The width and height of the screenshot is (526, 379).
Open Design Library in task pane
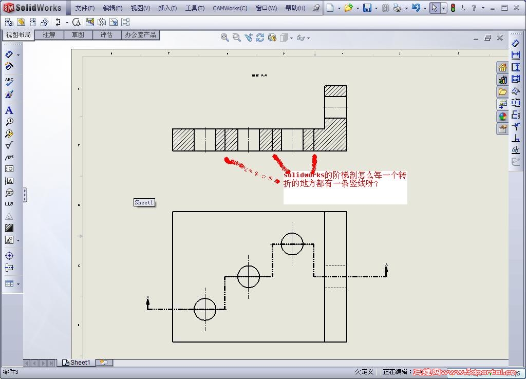pos(502,80)
